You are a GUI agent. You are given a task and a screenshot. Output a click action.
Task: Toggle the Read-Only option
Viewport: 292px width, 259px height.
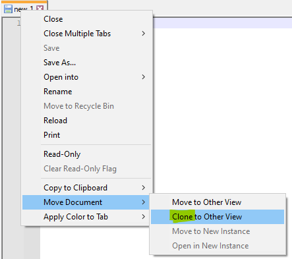[x=87, y=154]
